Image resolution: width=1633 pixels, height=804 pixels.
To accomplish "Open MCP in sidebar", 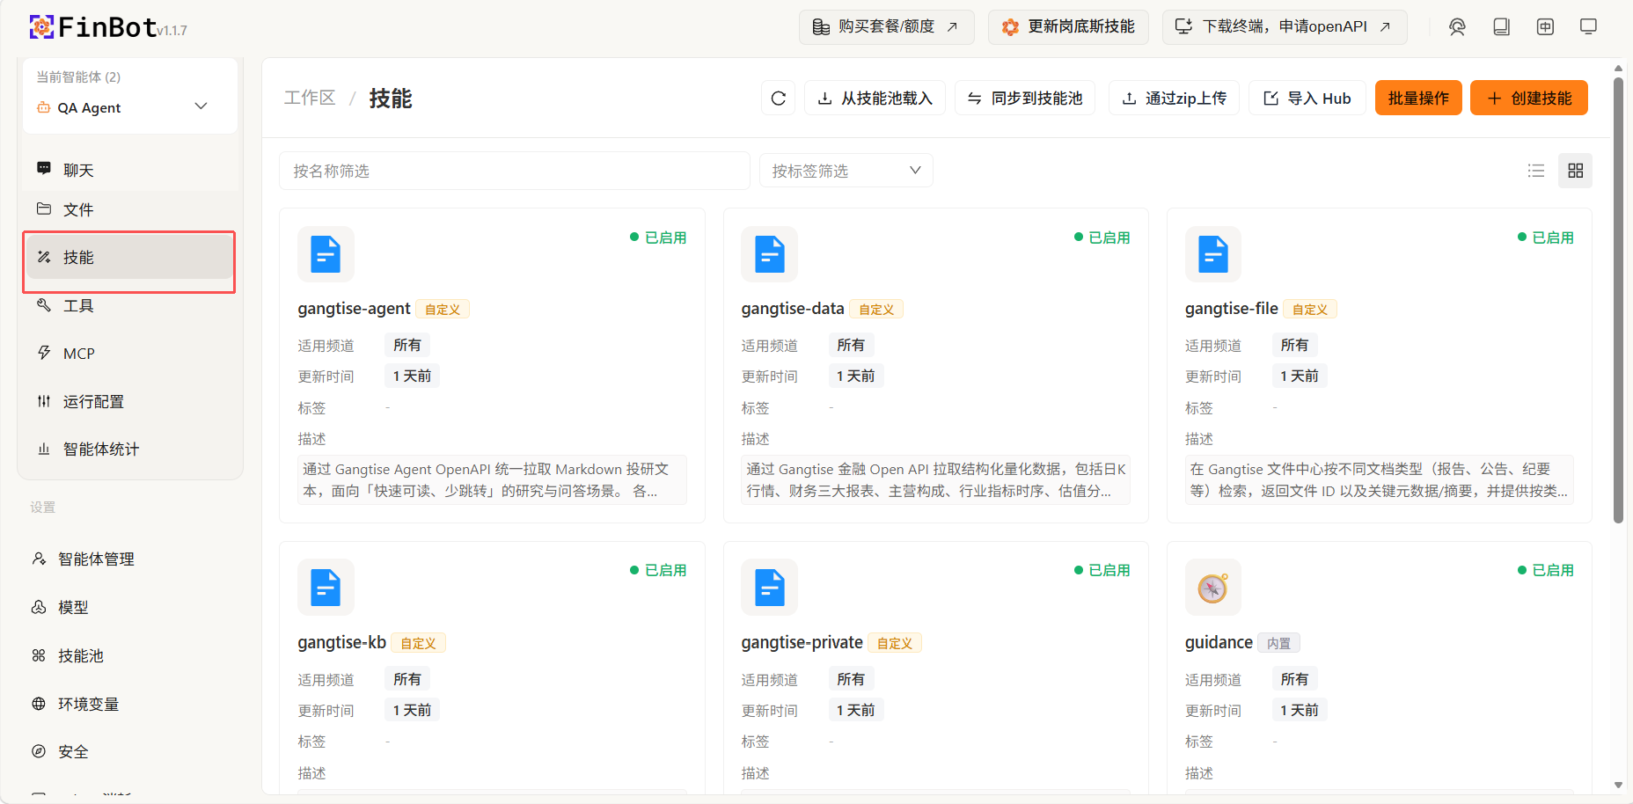I will click(130, 353).
